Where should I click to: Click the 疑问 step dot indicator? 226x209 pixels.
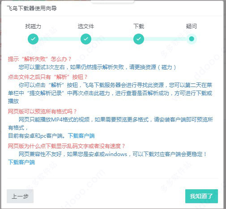pyautogui.click(x=192, y=39)
